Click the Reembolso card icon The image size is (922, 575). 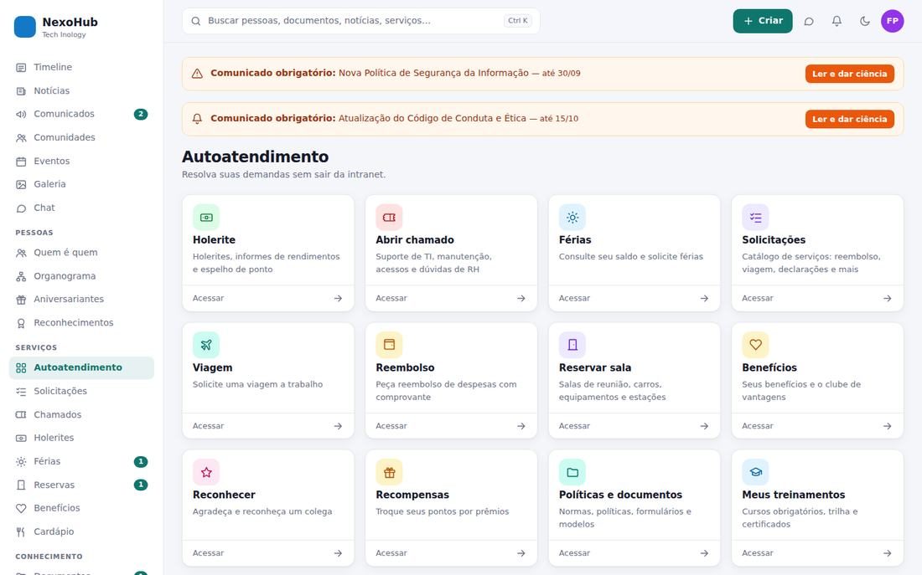389,345
